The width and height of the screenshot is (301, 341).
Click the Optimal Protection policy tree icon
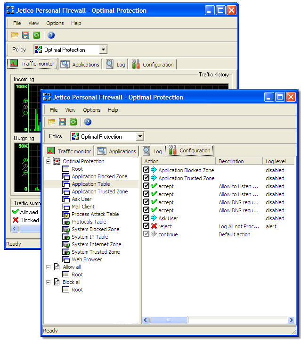(57, 161)
